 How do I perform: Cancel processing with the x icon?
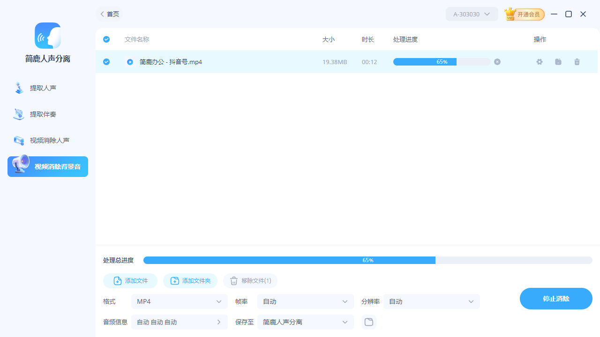coord(497,62)
